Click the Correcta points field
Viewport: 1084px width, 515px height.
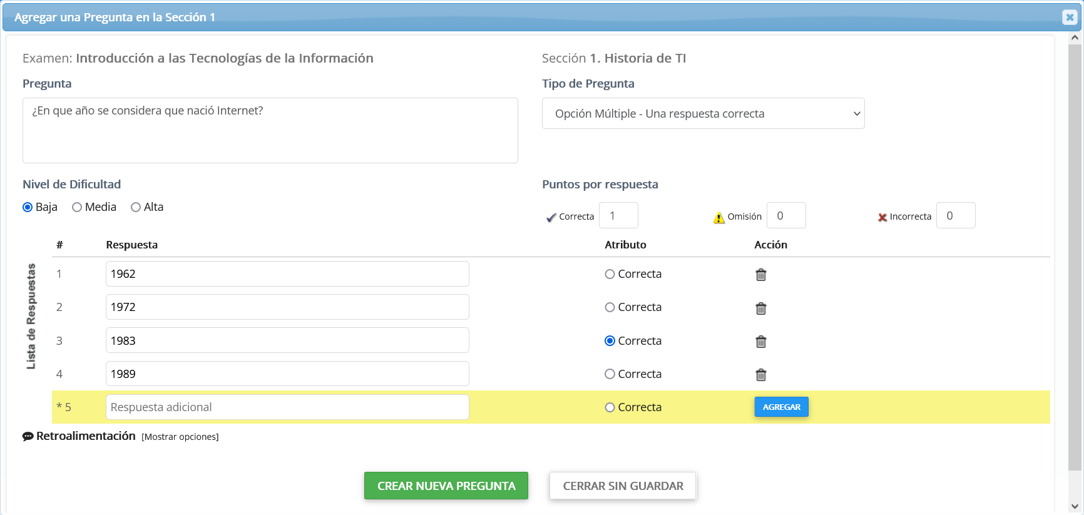tap(618, 216)
